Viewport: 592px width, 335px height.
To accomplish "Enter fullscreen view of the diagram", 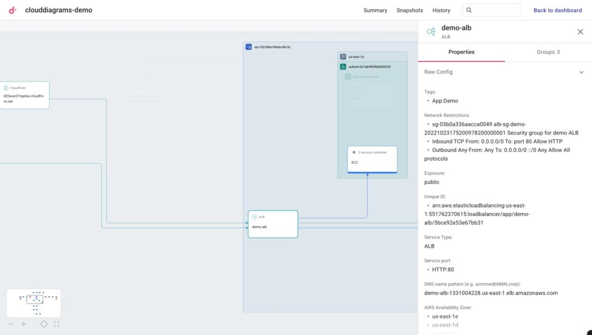I will click(56, 324).
